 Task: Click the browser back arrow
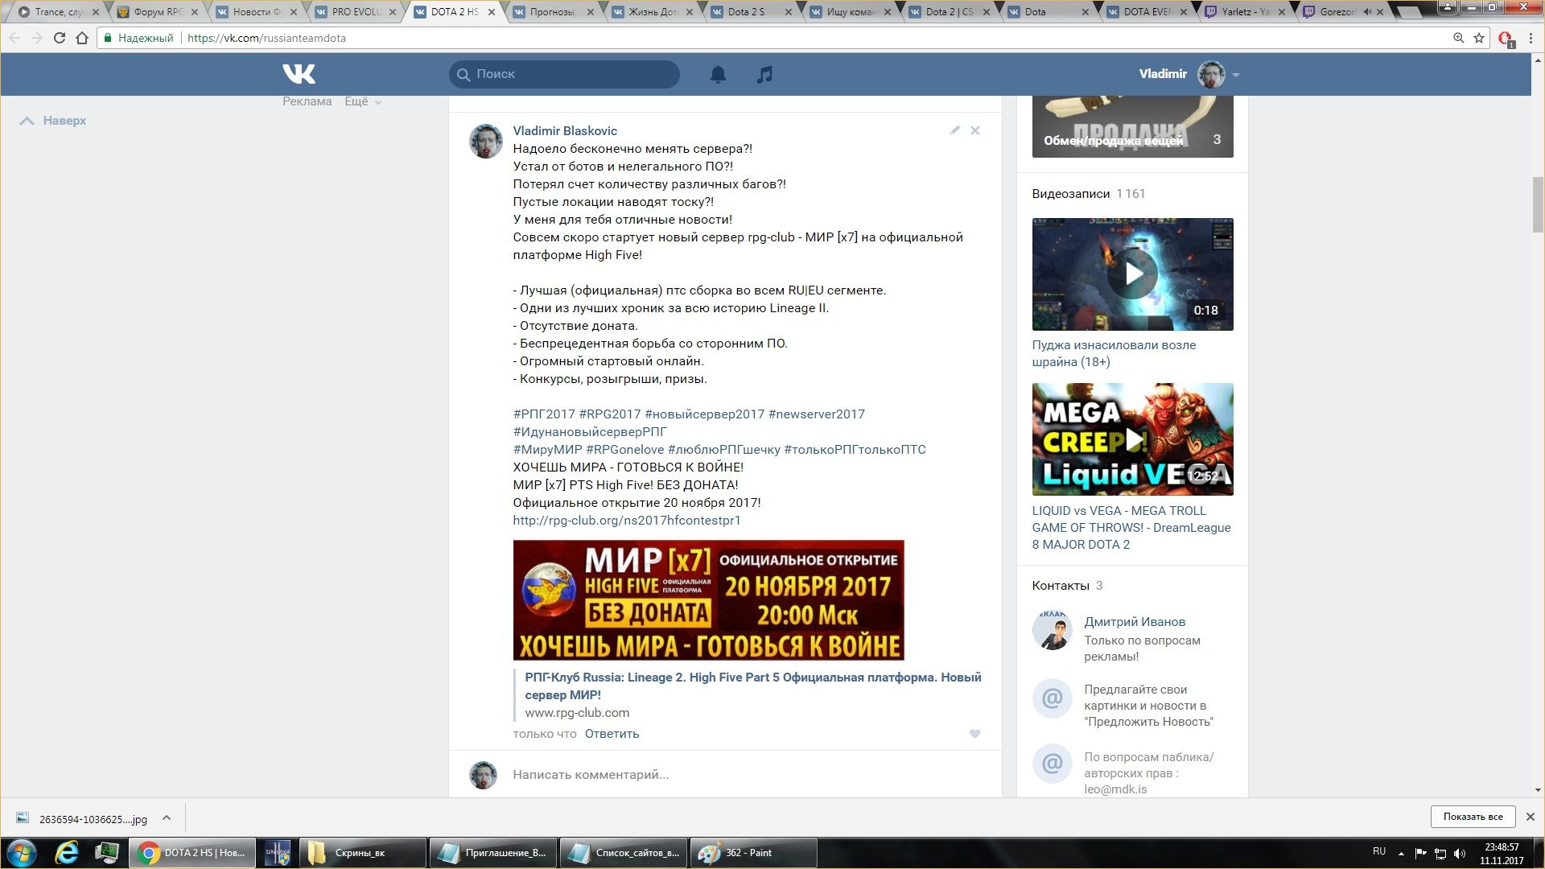coord(14,38)
